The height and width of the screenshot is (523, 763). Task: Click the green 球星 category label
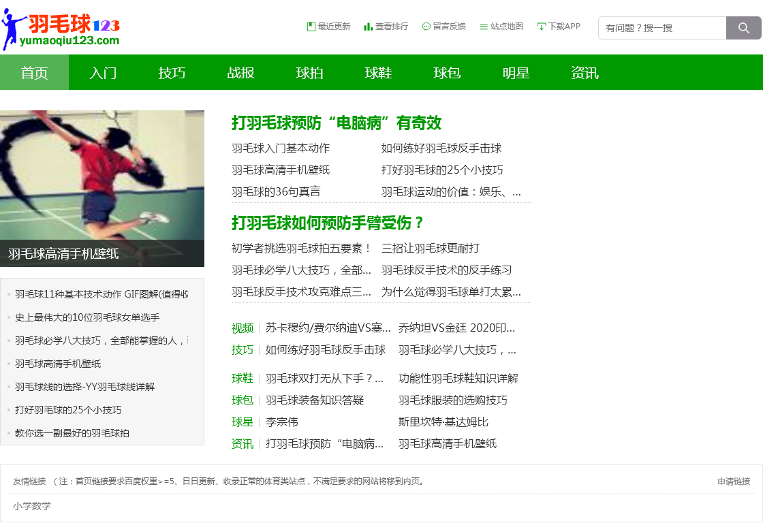[x=243, y=422]
